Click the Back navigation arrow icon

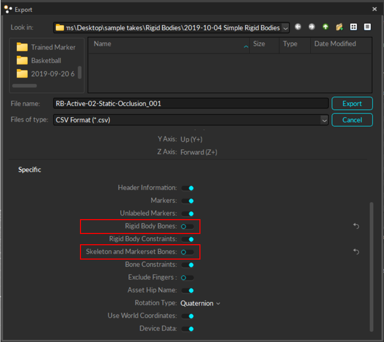coord(298,27)
